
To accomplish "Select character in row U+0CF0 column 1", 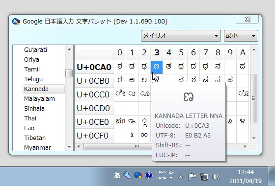I will point(132,136).
